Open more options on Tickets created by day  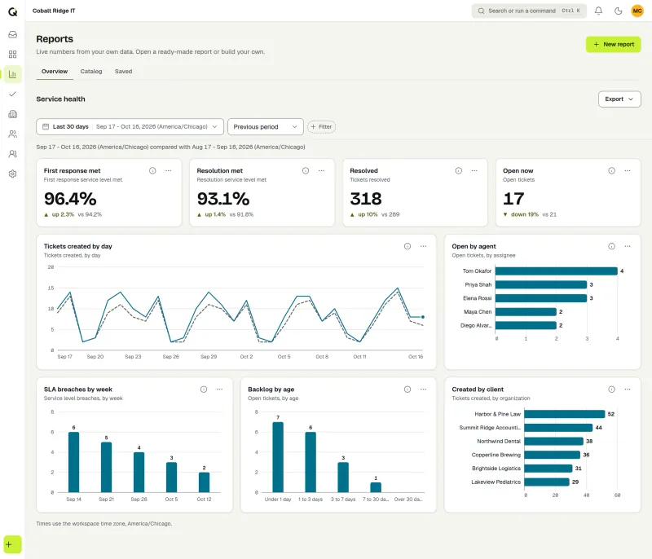[x=423, y=246]
